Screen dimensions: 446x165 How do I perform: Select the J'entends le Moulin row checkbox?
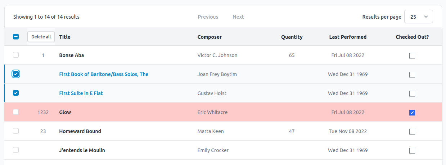(16, 150)
